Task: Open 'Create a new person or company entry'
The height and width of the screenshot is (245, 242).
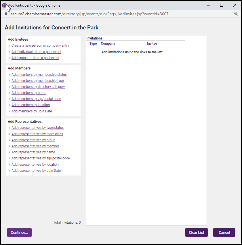Action: (x=40, y=46)
